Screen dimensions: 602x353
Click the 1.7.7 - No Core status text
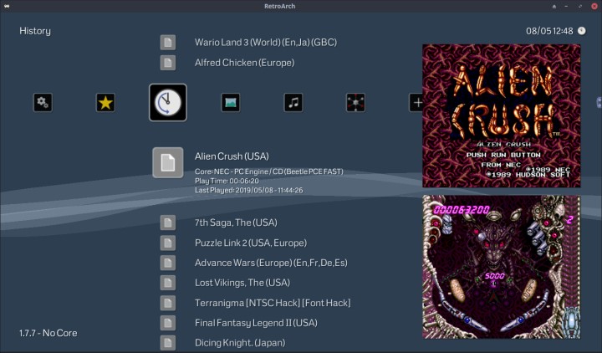tap(48, 333)
